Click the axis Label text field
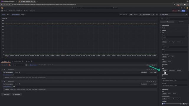Image resolution: width=189 pixels, height=106 pixels. click(x=175, y=47)
